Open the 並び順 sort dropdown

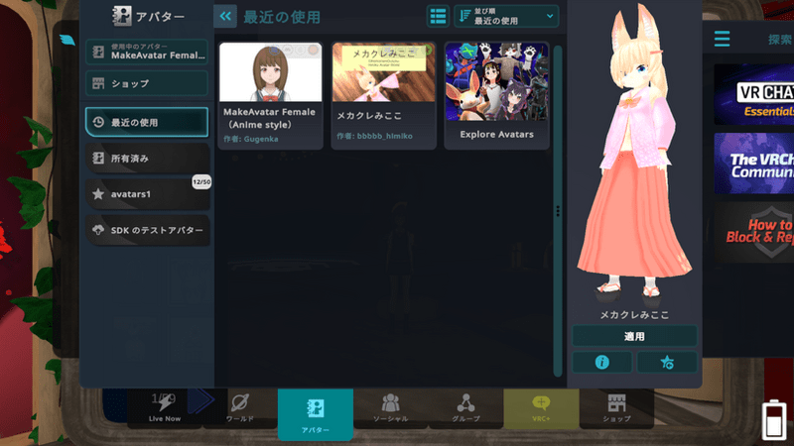point(506,16)
